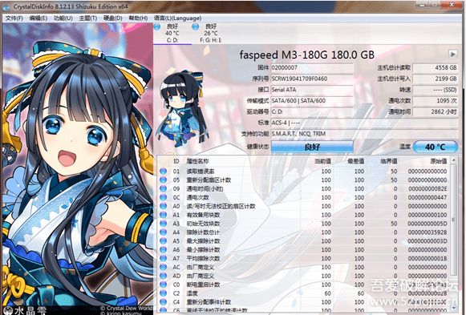Image resolution: width=466 pixels, height=315 pixels.
Task: Open the 硬盘(D) menu
Action: click(112, 18)
